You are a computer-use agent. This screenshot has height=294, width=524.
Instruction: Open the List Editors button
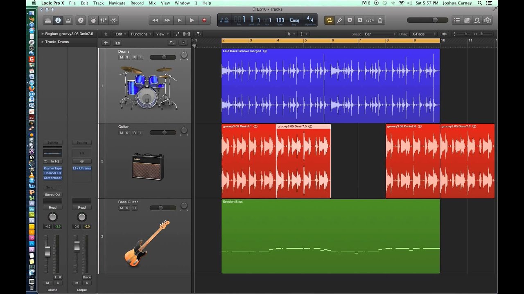click(x=457, y=20)
